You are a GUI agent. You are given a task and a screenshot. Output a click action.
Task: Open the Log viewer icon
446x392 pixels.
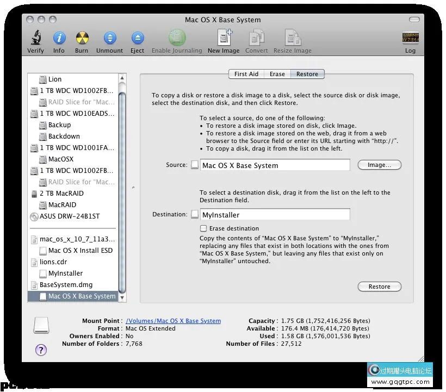410,39
